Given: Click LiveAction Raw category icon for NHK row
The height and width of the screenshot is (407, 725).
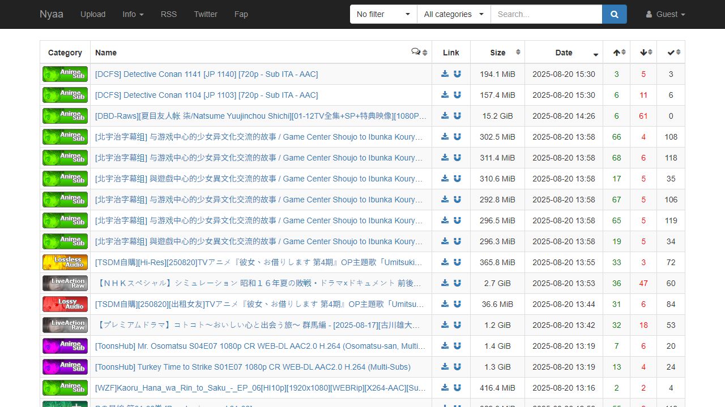Looking at the screenshot, I should (65, 283).
